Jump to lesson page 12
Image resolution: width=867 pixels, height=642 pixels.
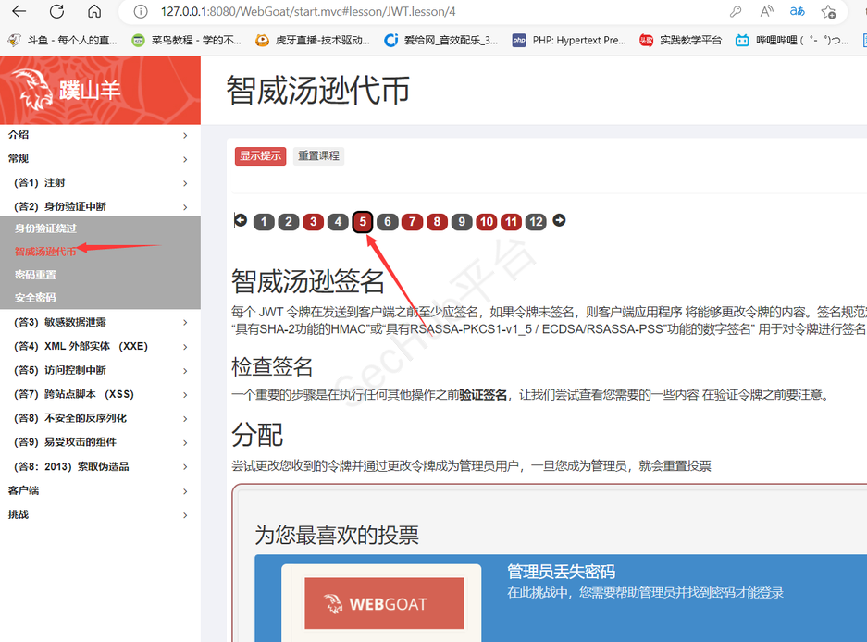tap(536, 222)
